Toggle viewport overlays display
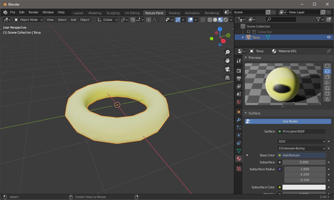The height and width of the screenshot is (200, 334). (190, 20)
